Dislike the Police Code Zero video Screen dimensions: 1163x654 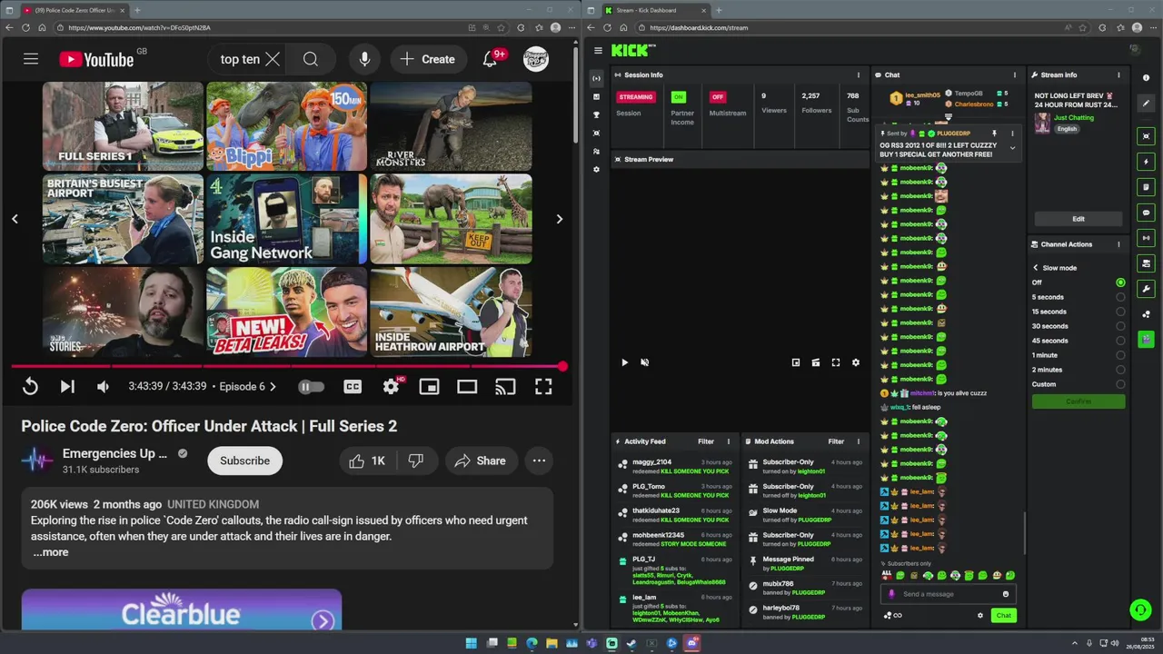point(415,461)
